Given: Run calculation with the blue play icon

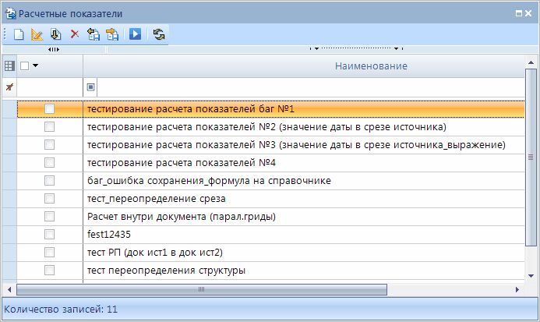Looking at the screenshot, I should 135,34.
